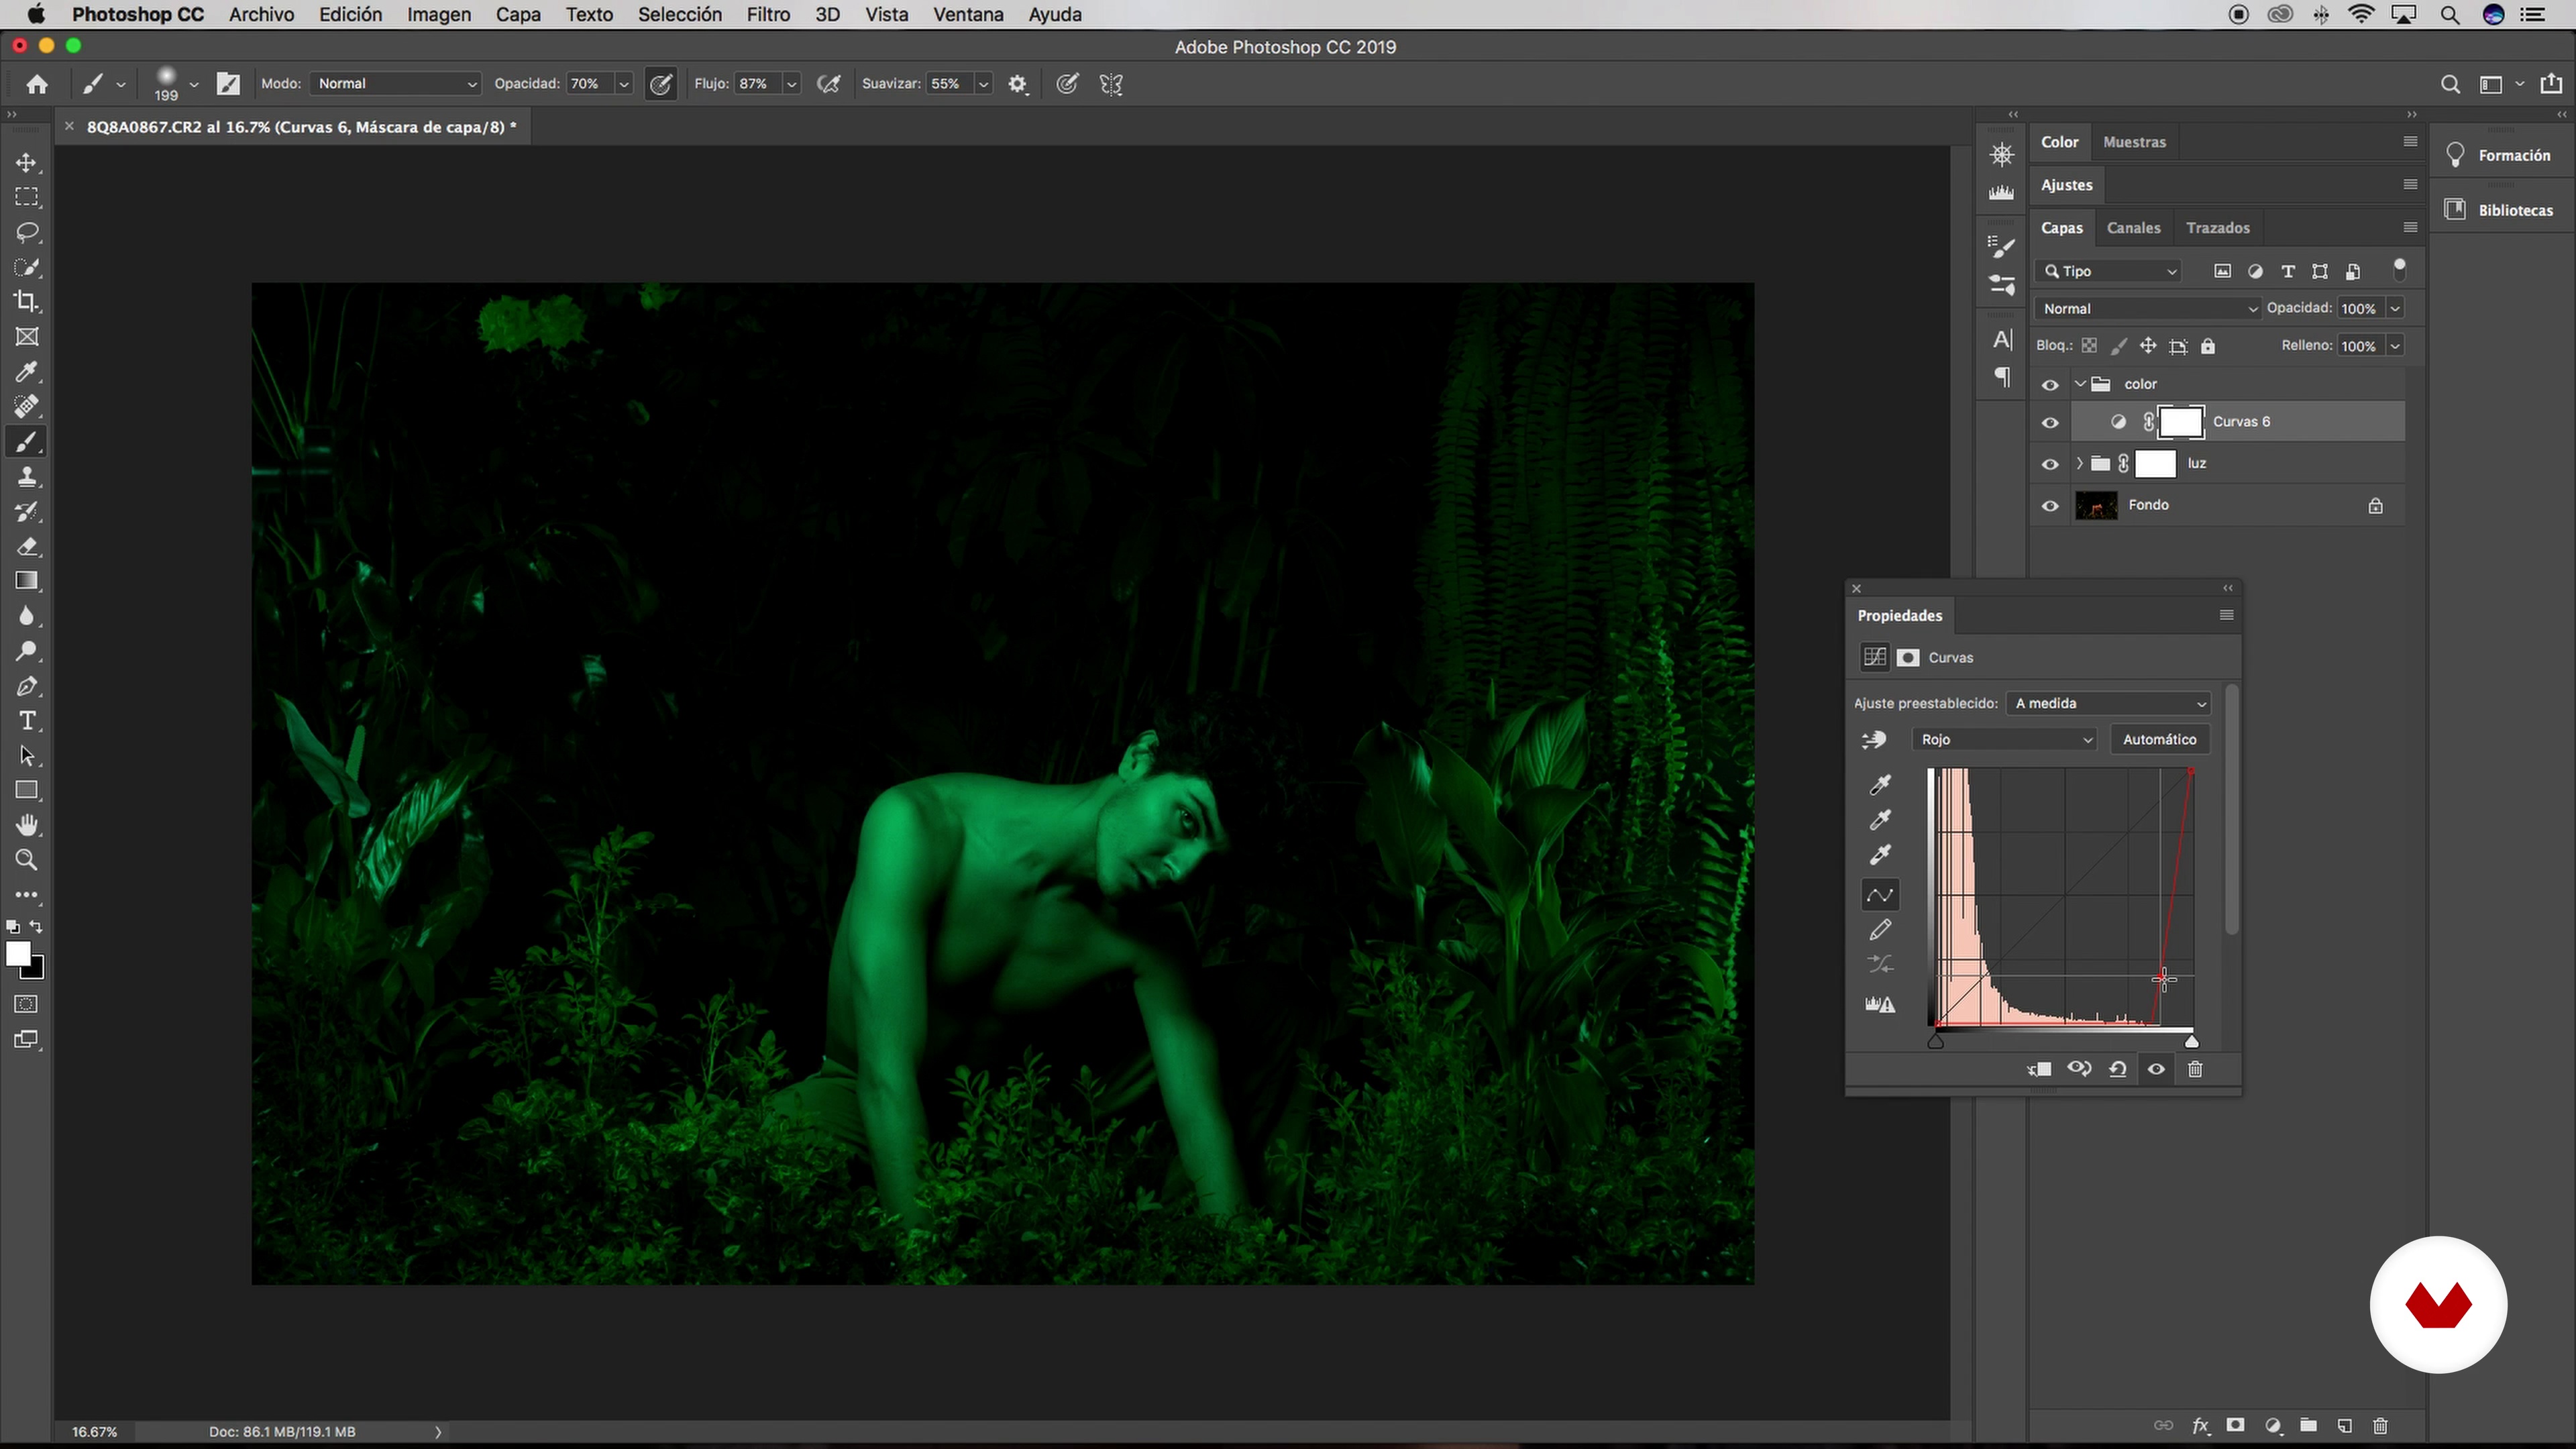Switch to the Canales tab
Screen dimensions: 2576x1449
(x=2133, y=228)
